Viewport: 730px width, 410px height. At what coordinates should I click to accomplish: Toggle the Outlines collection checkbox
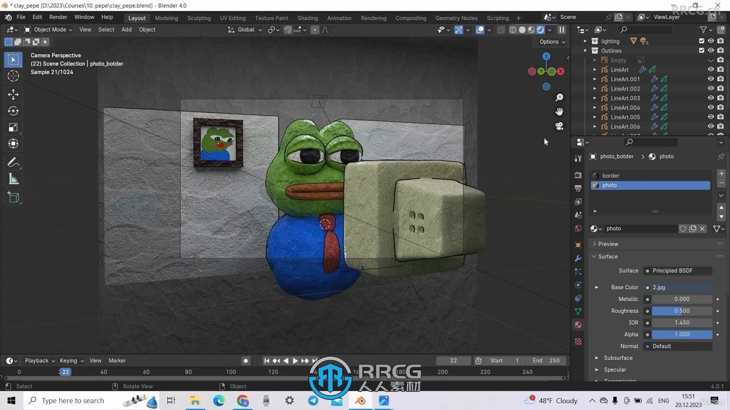pos(701,51)
